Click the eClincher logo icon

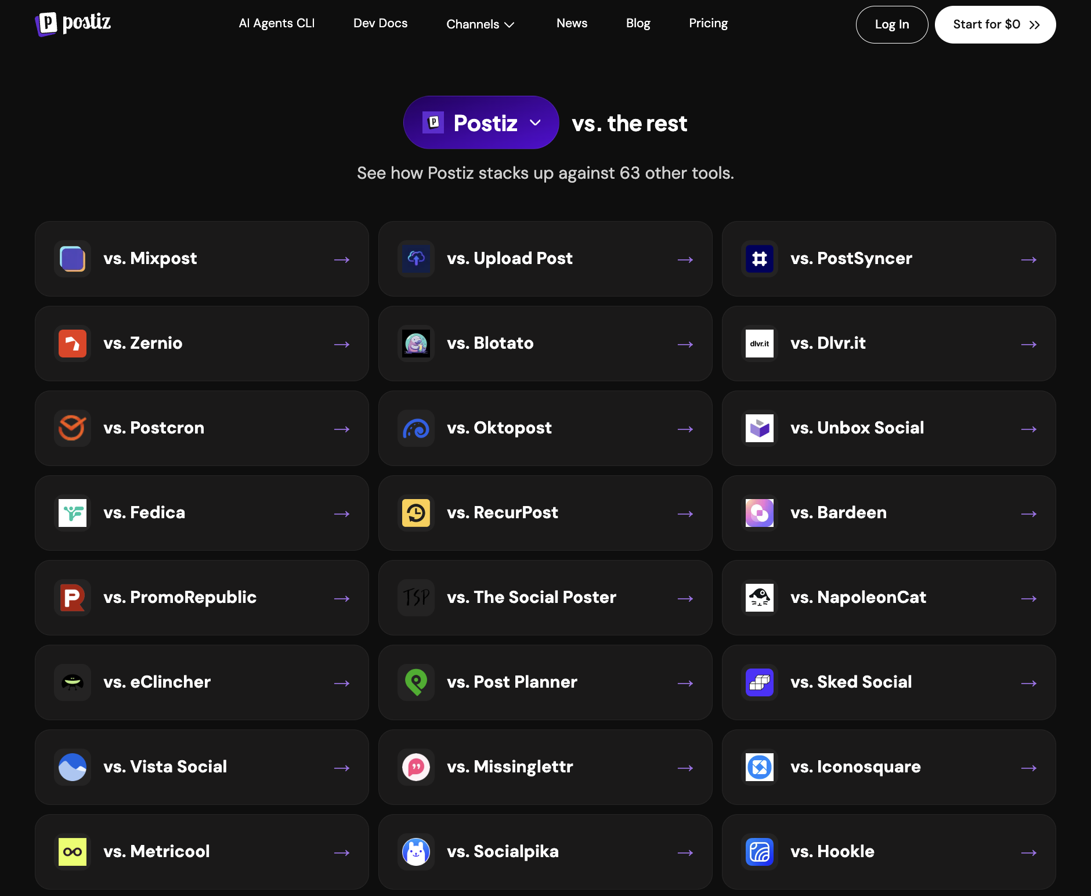(x=73, y=682)
